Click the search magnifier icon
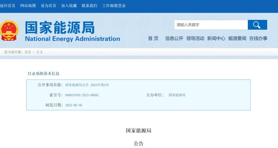 tap(257, 25)
